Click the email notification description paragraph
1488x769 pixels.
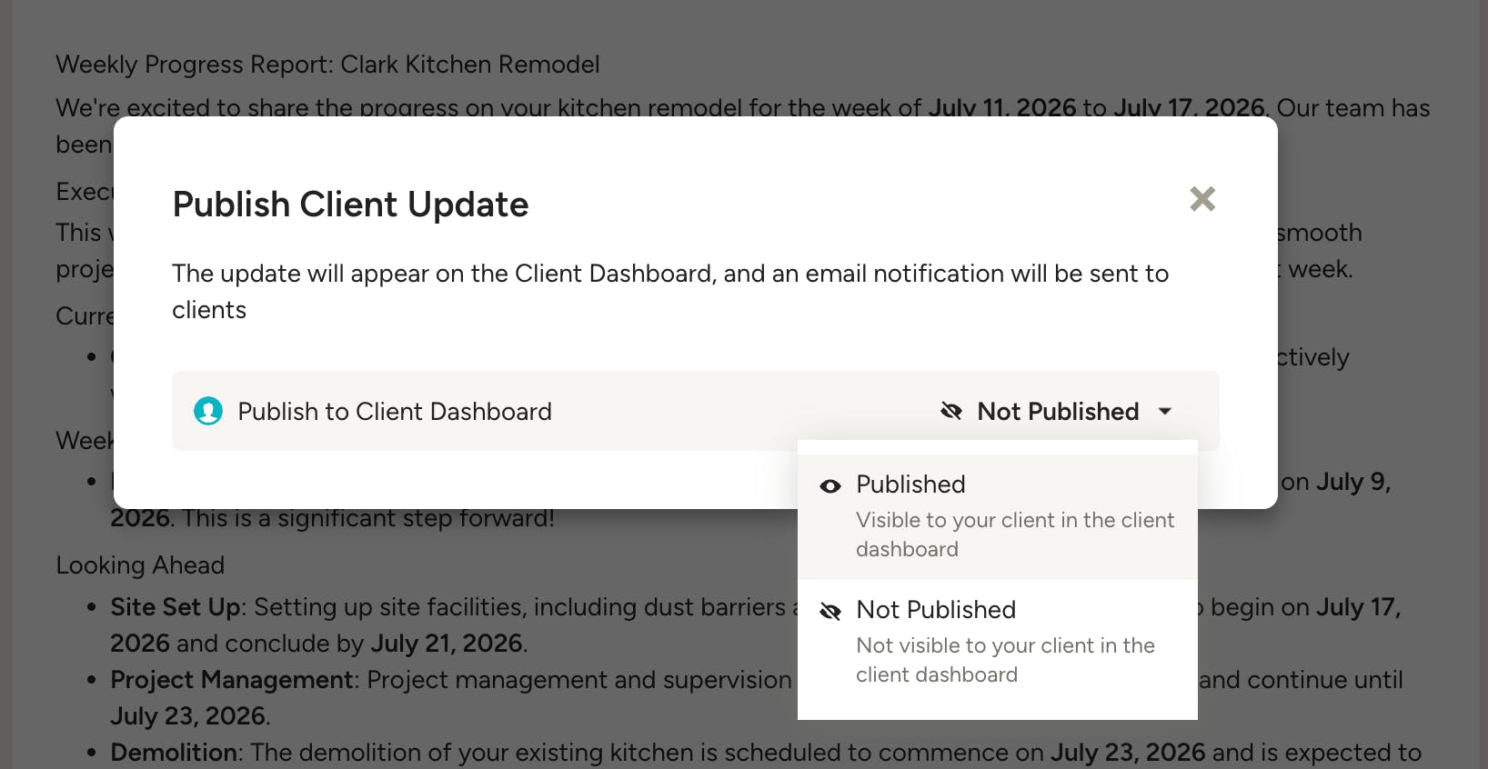(x=670, y=292)
